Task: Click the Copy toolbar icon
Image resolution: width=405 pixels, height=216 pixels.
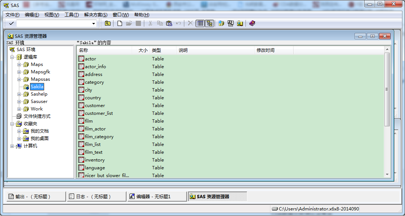Action: click(x=160, y=23)
